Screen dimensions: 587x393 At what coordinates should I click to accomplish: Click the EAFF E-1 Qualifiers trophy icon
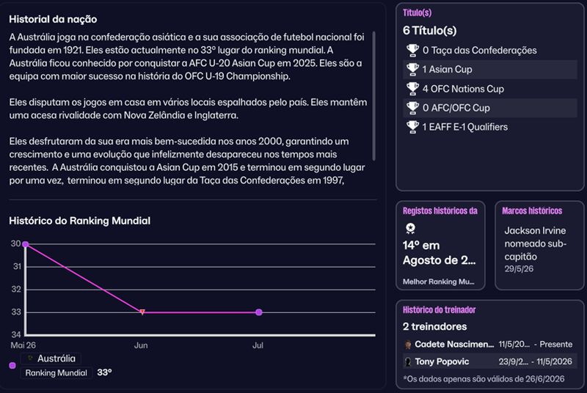pyautogui.click(x=412, y=127)
